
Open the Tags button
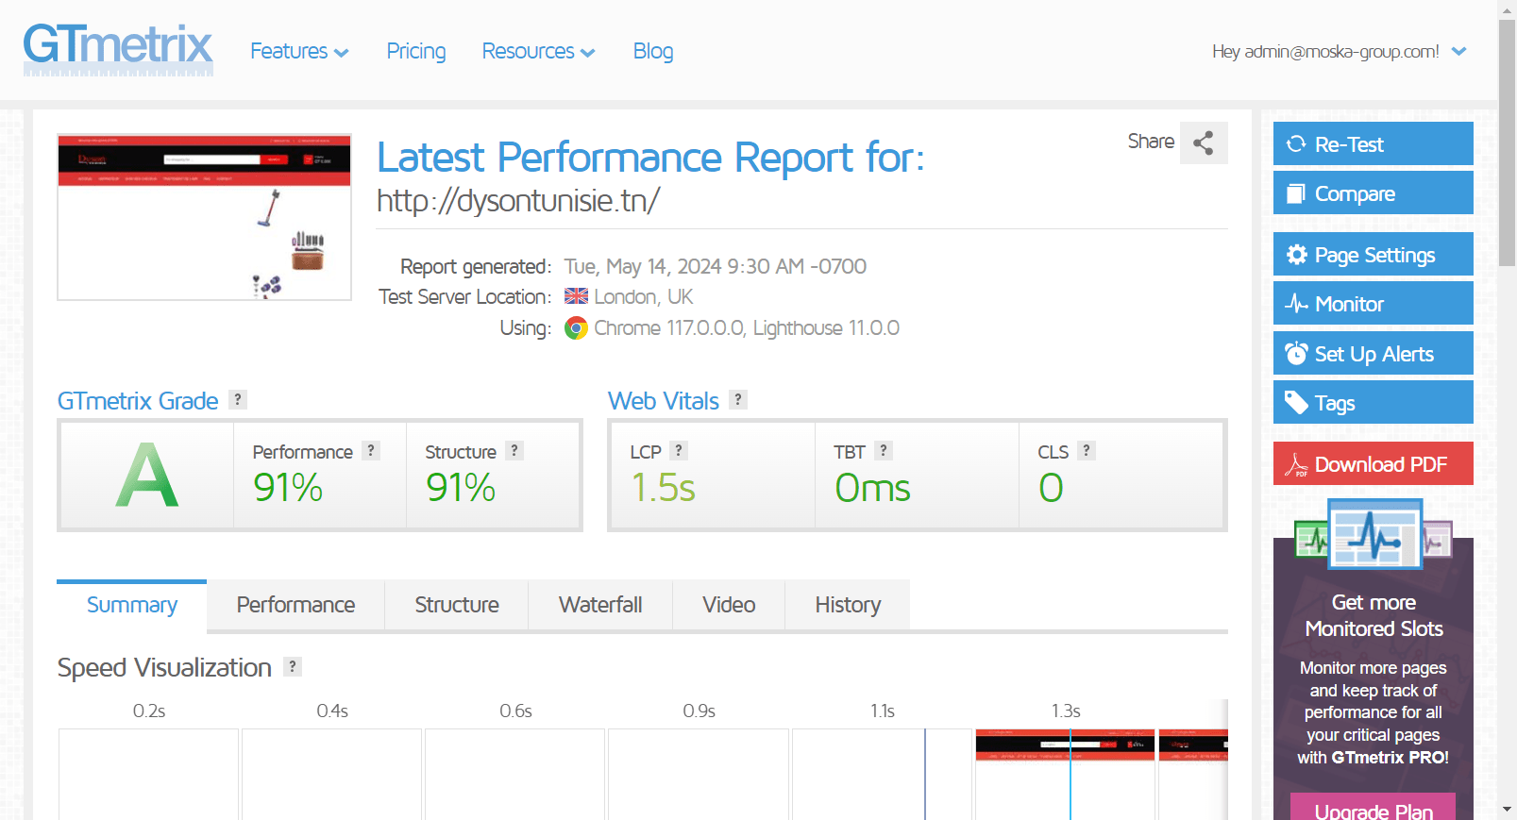click(x=1373, y=402)
